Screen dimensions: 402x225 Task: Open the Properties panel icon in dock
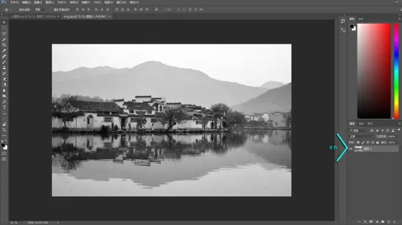click(x=343, y=30)
